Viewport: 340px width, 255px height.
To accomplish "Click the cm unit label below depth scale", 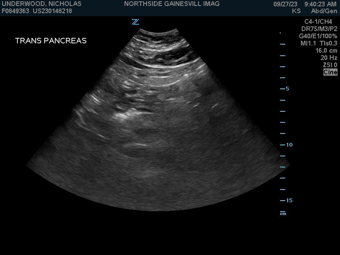I will point(283,214).
